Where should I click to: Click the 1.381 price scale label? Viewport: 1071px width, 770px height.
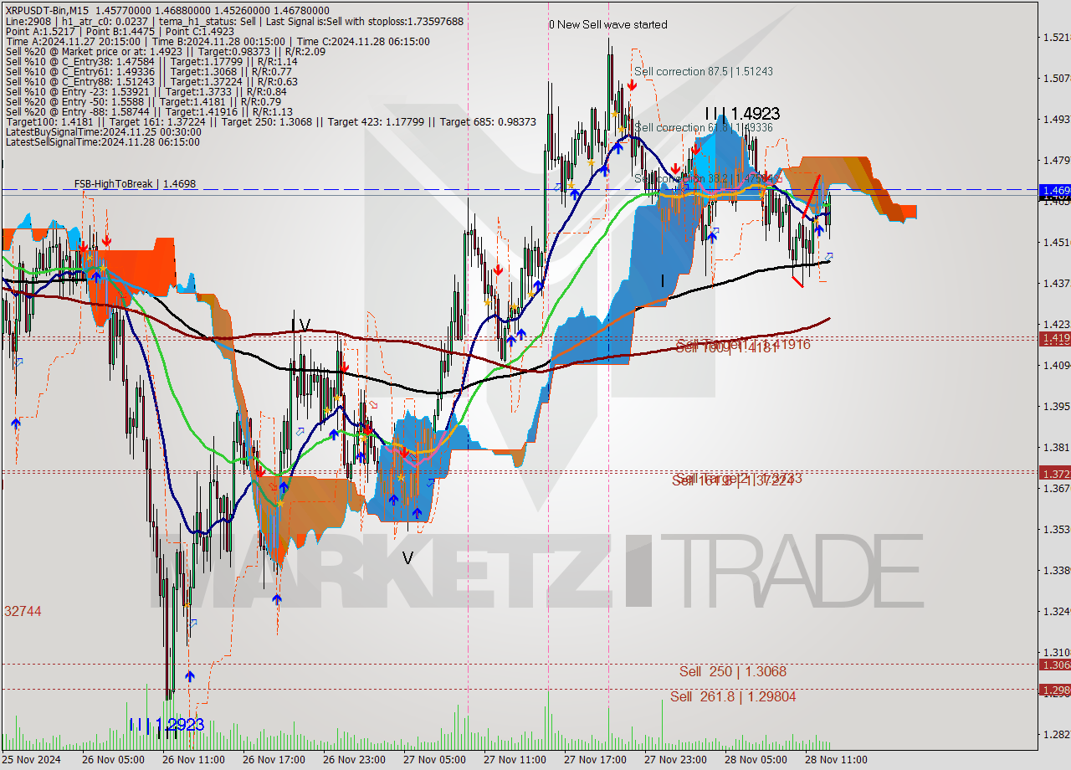click(x=1057, y=447)
